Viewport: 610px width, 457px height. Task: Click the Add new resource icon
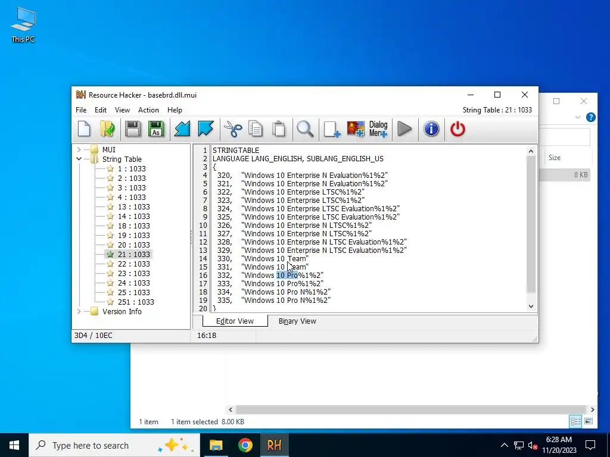pyautogui.click(x=332, y=129)
